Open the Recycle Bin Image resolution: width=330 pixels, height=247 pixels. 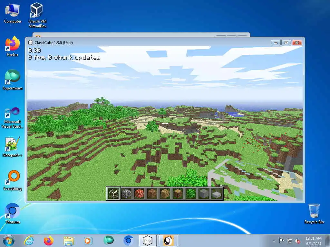[314, 214]
